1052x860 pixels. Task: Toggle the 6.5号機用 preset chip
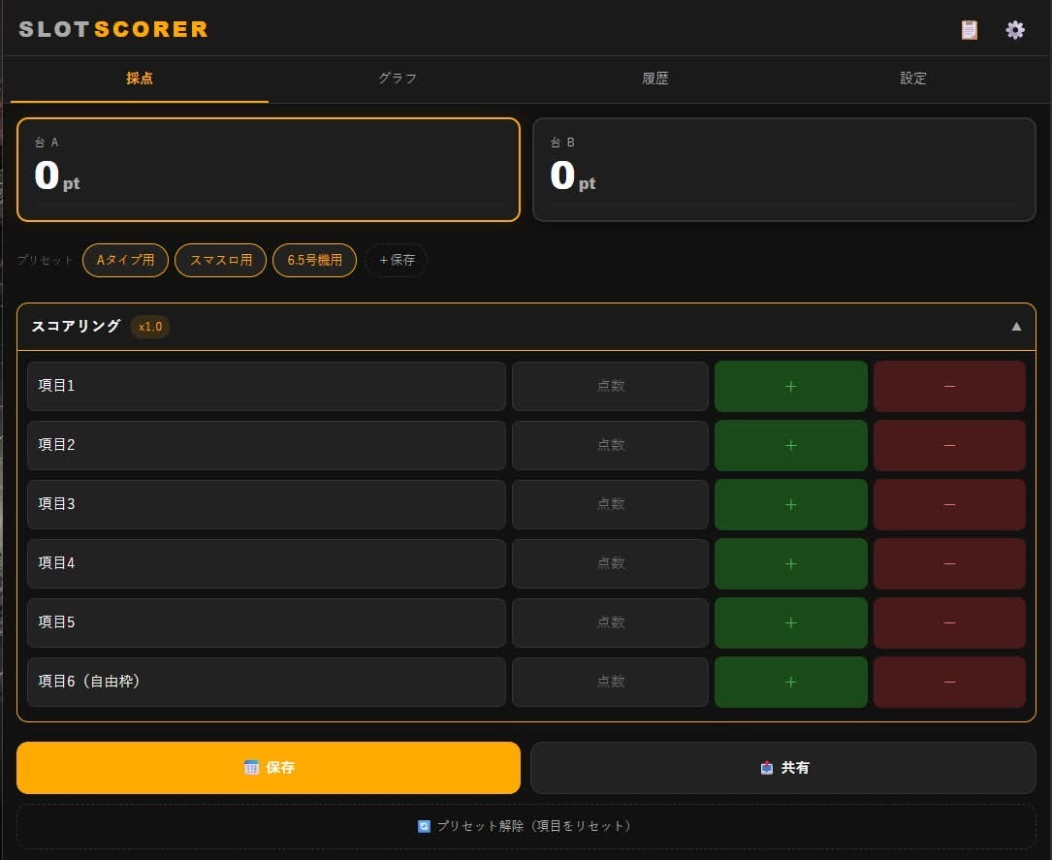[x=315, y=260]
